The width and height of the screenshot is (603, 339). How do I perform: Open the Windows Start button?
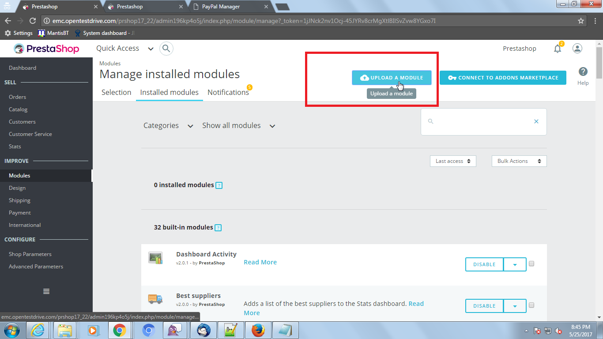11,330
